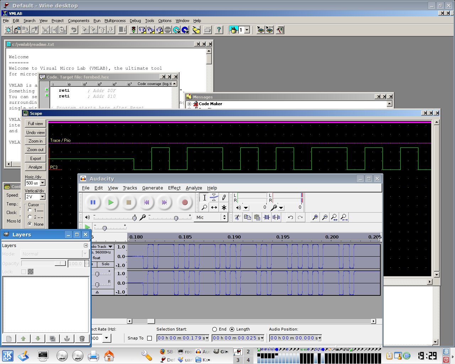Screen dimensions: 455x364
Task: Click the Audacity Undo arrow
Action: [290, 217]
